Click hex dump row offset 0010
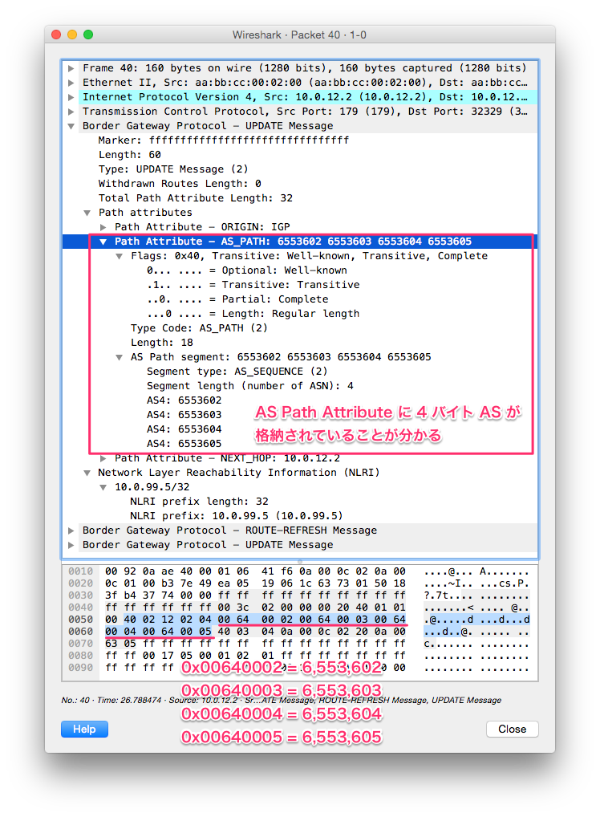The width and height of the screenshot is (600, 817). coord(81,571)
